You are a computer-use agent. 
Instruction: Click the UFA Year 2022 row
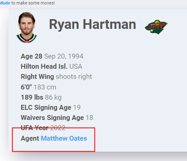(x=43, y=128)
